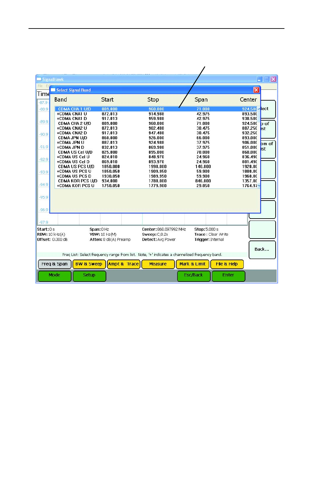Open the File menu in SignalHawk
Viewport: 313px width, 483px height.
pos(40,86)
